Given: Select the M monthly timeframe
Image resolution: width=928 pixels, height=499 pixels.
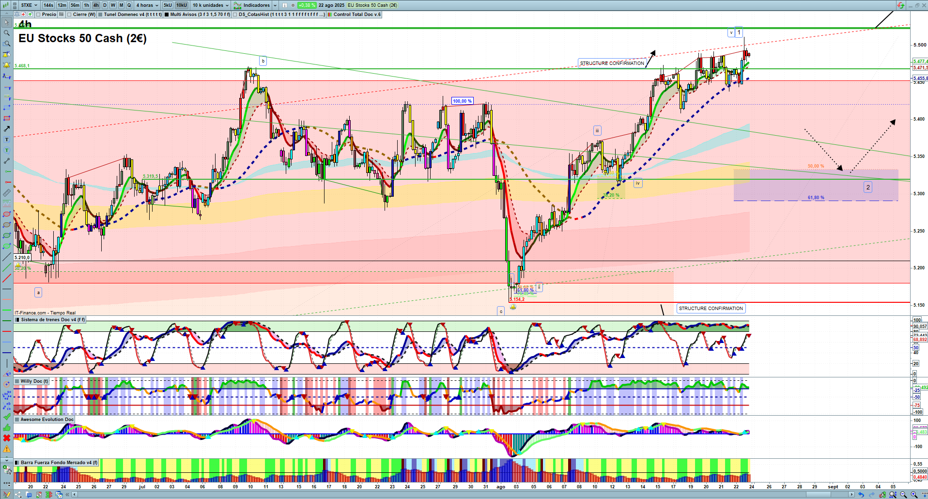Looking at the screenshot, I should (x=121, y=5).
